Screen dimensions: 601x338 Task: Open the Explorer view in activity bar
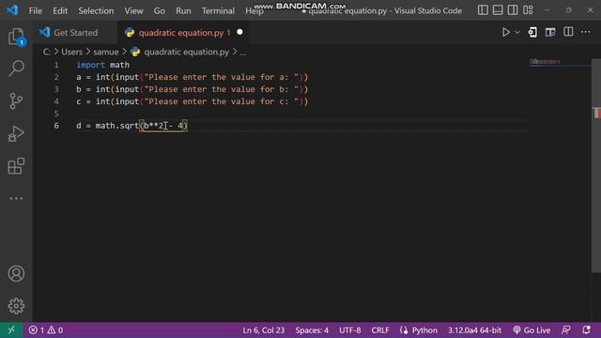16,37
